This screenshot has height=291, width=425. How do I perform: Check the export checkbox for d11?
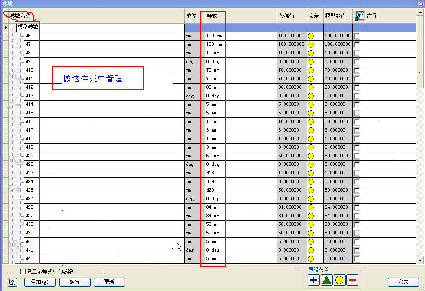(x=357, y=79)
